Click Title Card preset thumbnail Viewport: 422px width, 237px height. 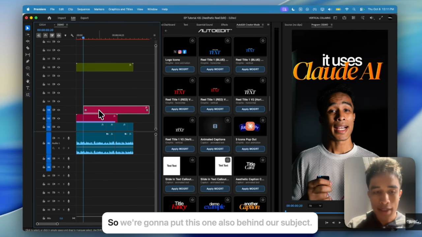[250, 166]
